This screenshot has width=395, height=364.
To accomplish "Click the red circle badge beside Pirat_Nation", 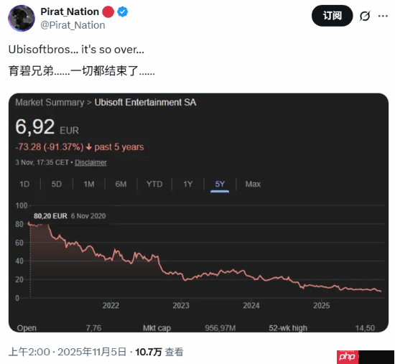I will (108, 11).
